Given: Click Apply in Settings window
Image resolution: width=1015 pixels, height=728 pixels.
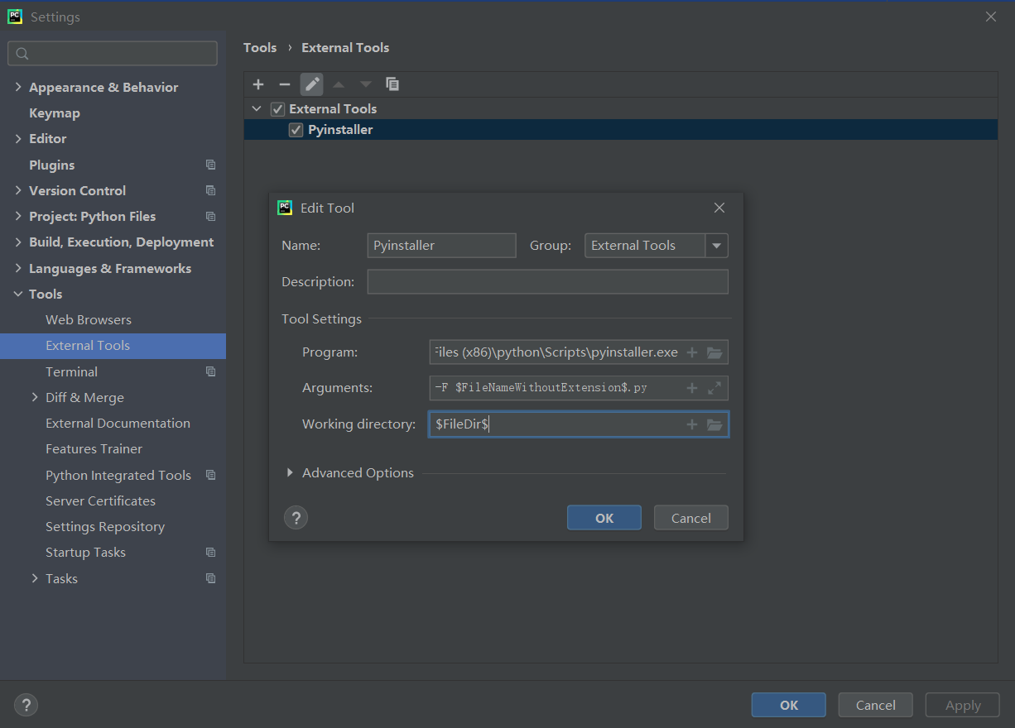Looking at the screenshot, I should click(x=963, y=705).
